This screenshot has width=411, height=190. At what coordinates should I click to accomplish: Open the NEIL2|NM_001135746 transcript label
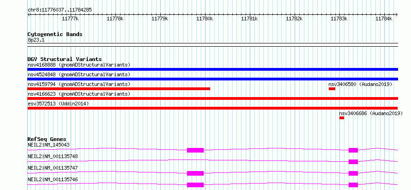(53, 179)
